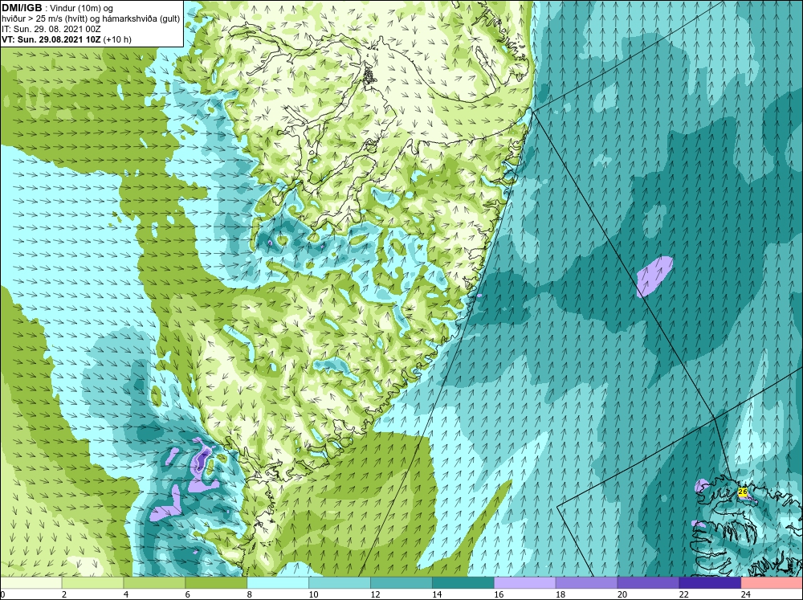803x600 pixels.
Task: Click the '4' scale label
Action: [126, 594]
